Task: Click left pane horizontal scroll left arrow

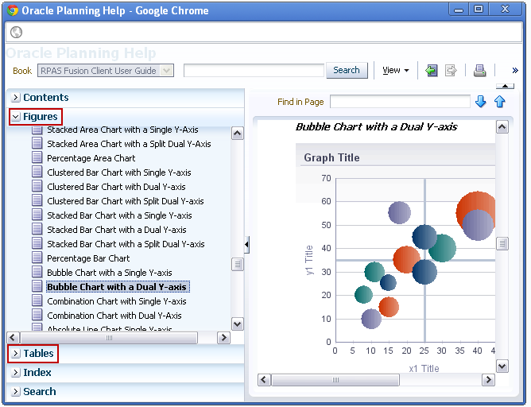Action: click(x=13, y=338)
